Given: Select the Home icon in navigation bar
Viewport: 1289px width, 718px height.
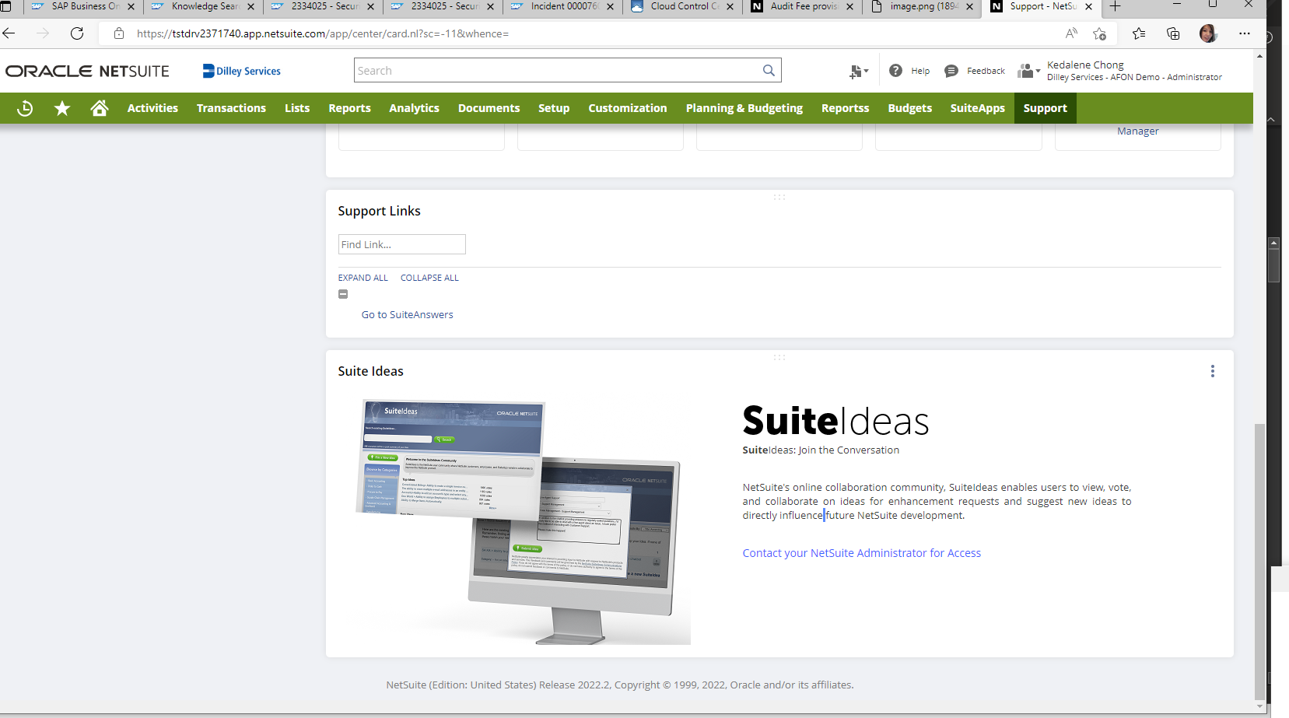Looking at the screenshot, I should point(100,108).
